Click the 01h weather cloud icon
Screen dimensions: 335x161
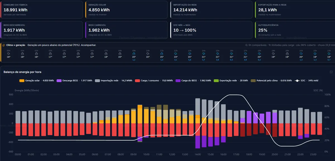pos(23,54)
